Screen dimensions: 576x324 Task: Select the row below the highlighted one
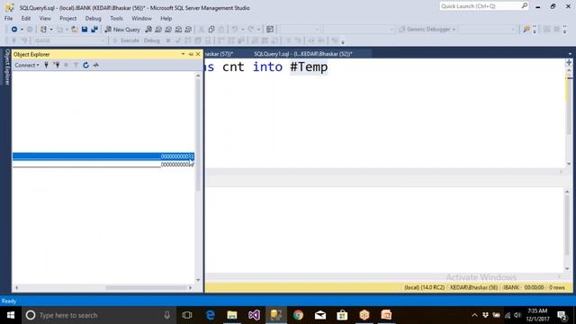[x=103, y=165]
